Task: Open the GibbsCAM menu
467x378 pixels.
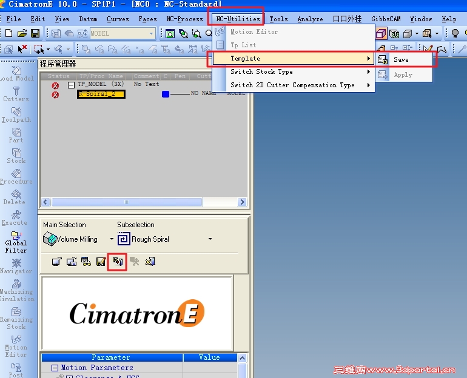Action: (x=386, y=19)
